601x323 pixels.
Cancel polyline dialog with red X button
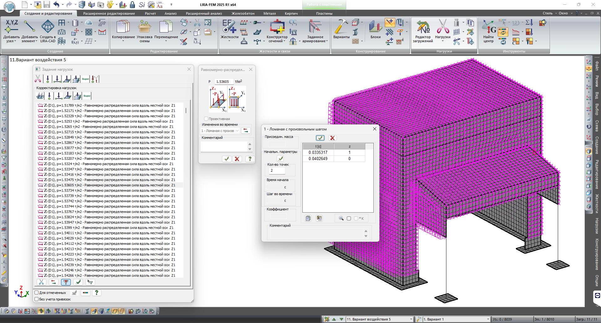[x=332, y=138]
